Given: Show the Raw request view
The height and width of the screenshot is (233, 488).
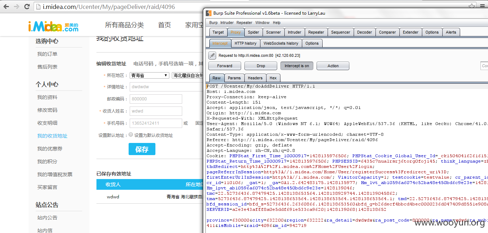Looking at the screenshot, I should click(216, 78).
